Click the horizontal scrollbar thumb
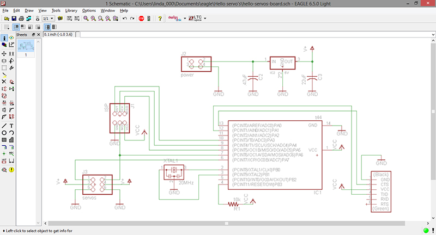 [x=227, y=224]
